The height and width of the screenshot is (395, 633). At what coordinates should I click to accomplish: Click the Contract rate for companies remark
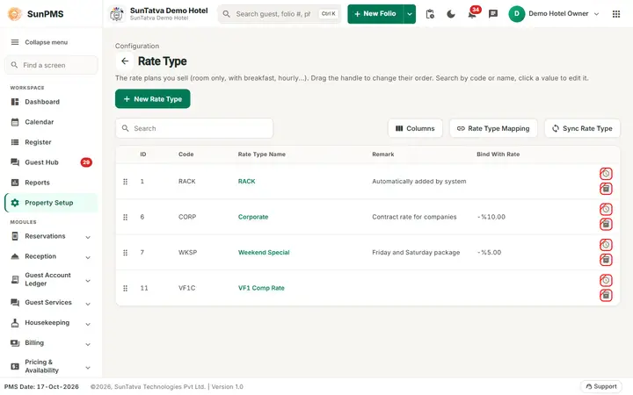pos(414,217)
